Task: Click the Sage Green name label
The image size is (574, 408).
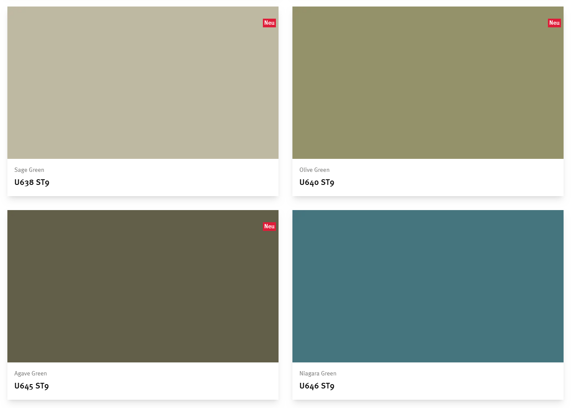Action: click(29, 170)
